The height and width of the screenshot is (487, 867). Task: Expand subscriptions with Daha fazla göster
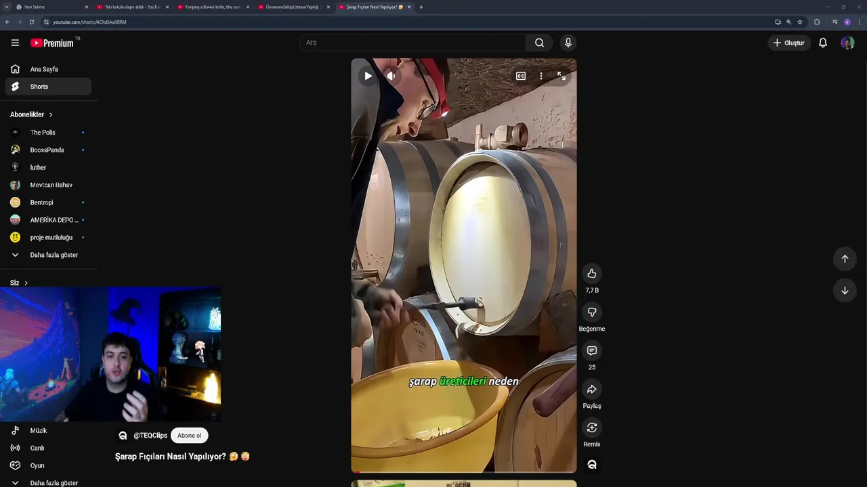(48, 255)
